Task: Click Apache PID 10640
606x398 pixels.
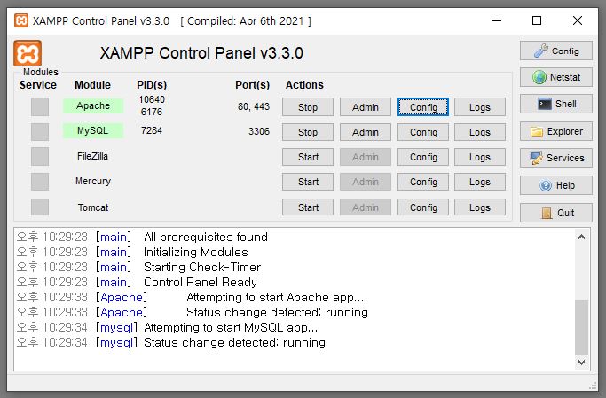Action: pos(152,99)
